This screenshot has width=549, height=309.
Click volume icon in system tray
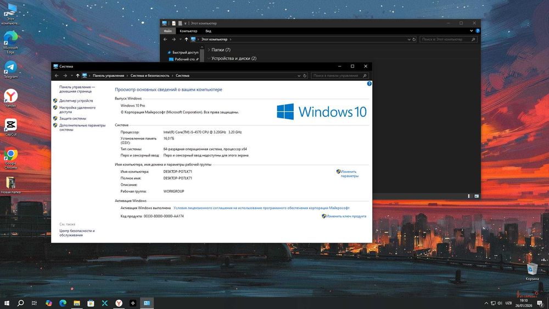(x=500, y=303)
